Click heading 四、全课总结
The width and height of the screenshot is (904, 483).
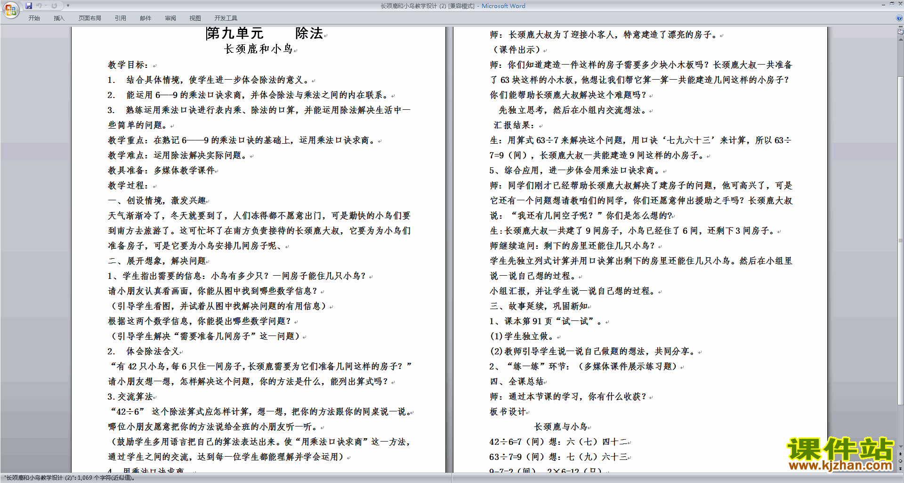click(517, 382)
